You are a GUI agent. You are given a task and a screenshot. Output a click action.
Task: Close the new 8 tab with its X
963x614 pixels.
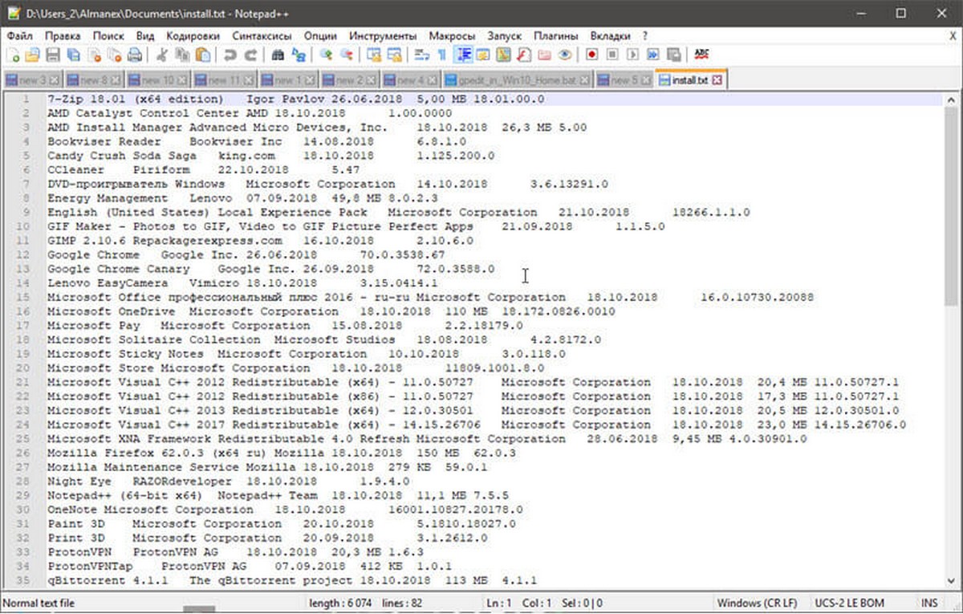(115, 80)
